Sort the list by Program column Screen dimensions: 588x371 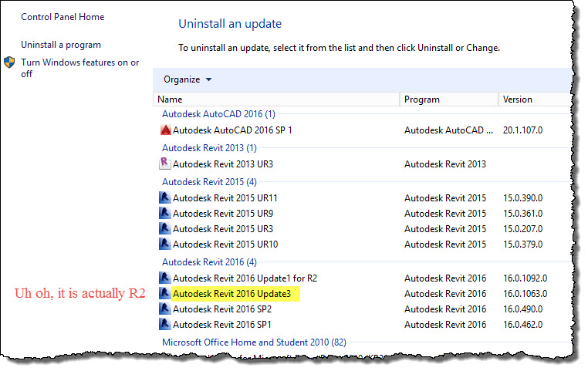[448, 99]
